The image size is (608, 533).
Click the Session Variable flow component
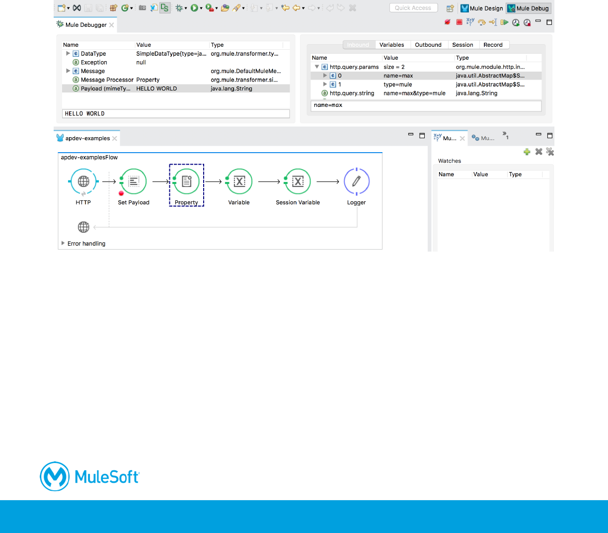click(x=298, y=187)
